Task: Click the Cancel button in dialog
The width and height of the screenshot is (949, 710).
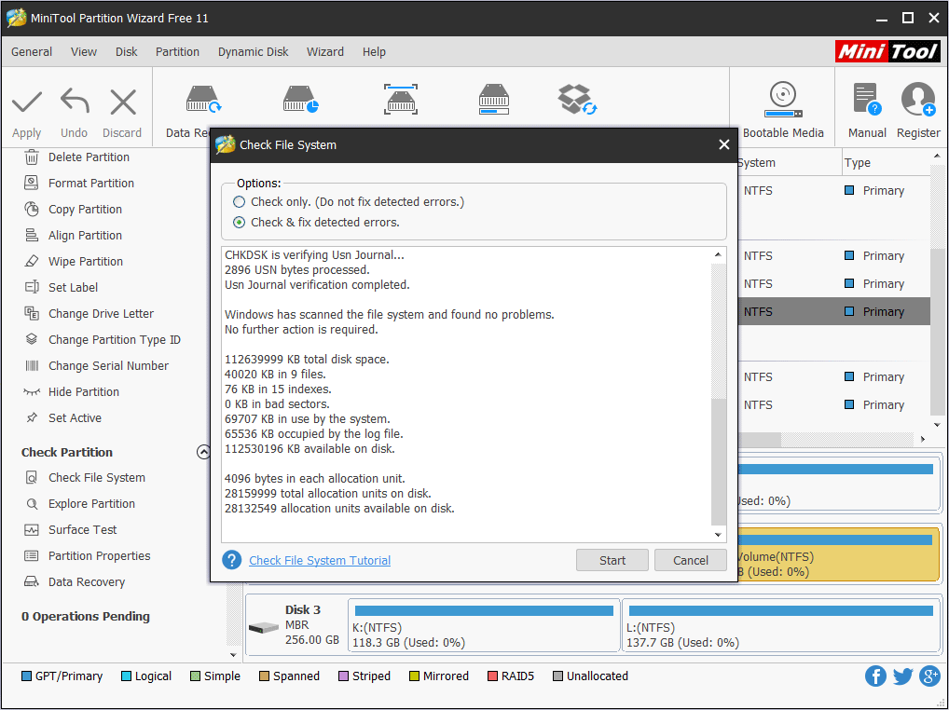Action: point(691,560)
